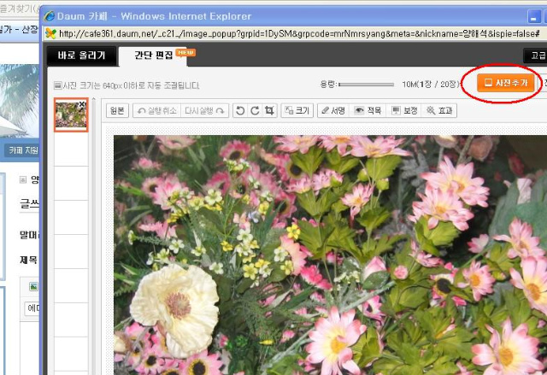Click the 고급 button at top right
This screenshot has height=375, width=547.
[536, 56]
